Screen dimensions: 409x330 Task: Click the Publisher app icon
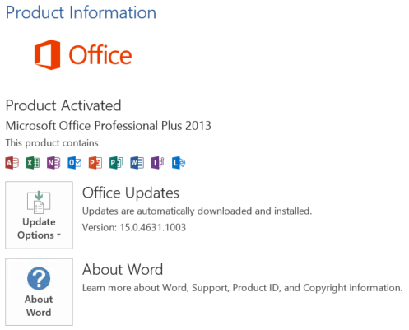tap(116, 163)
